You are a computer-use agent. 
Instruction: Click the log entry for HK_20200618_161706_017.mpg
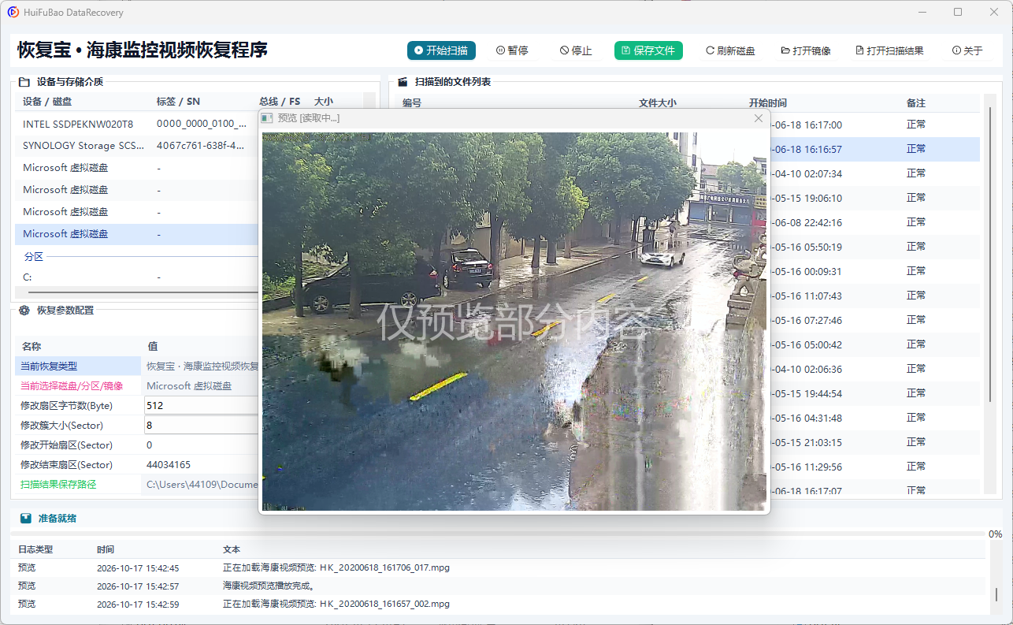[x=498, y=568]
